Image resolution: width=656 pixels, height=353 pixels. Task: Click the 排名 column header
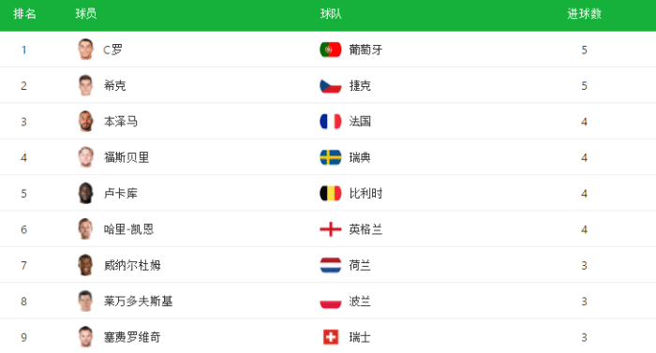tap(24, 14)
